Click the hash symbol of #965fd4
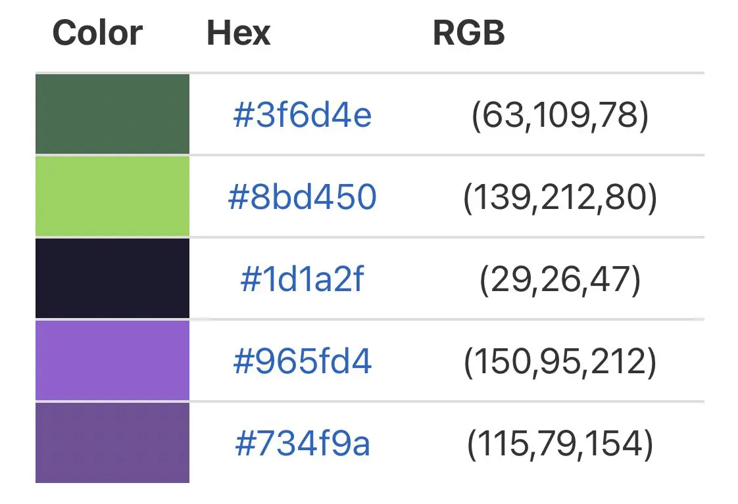Screen dimensions: 738x504 click(243, 361)
